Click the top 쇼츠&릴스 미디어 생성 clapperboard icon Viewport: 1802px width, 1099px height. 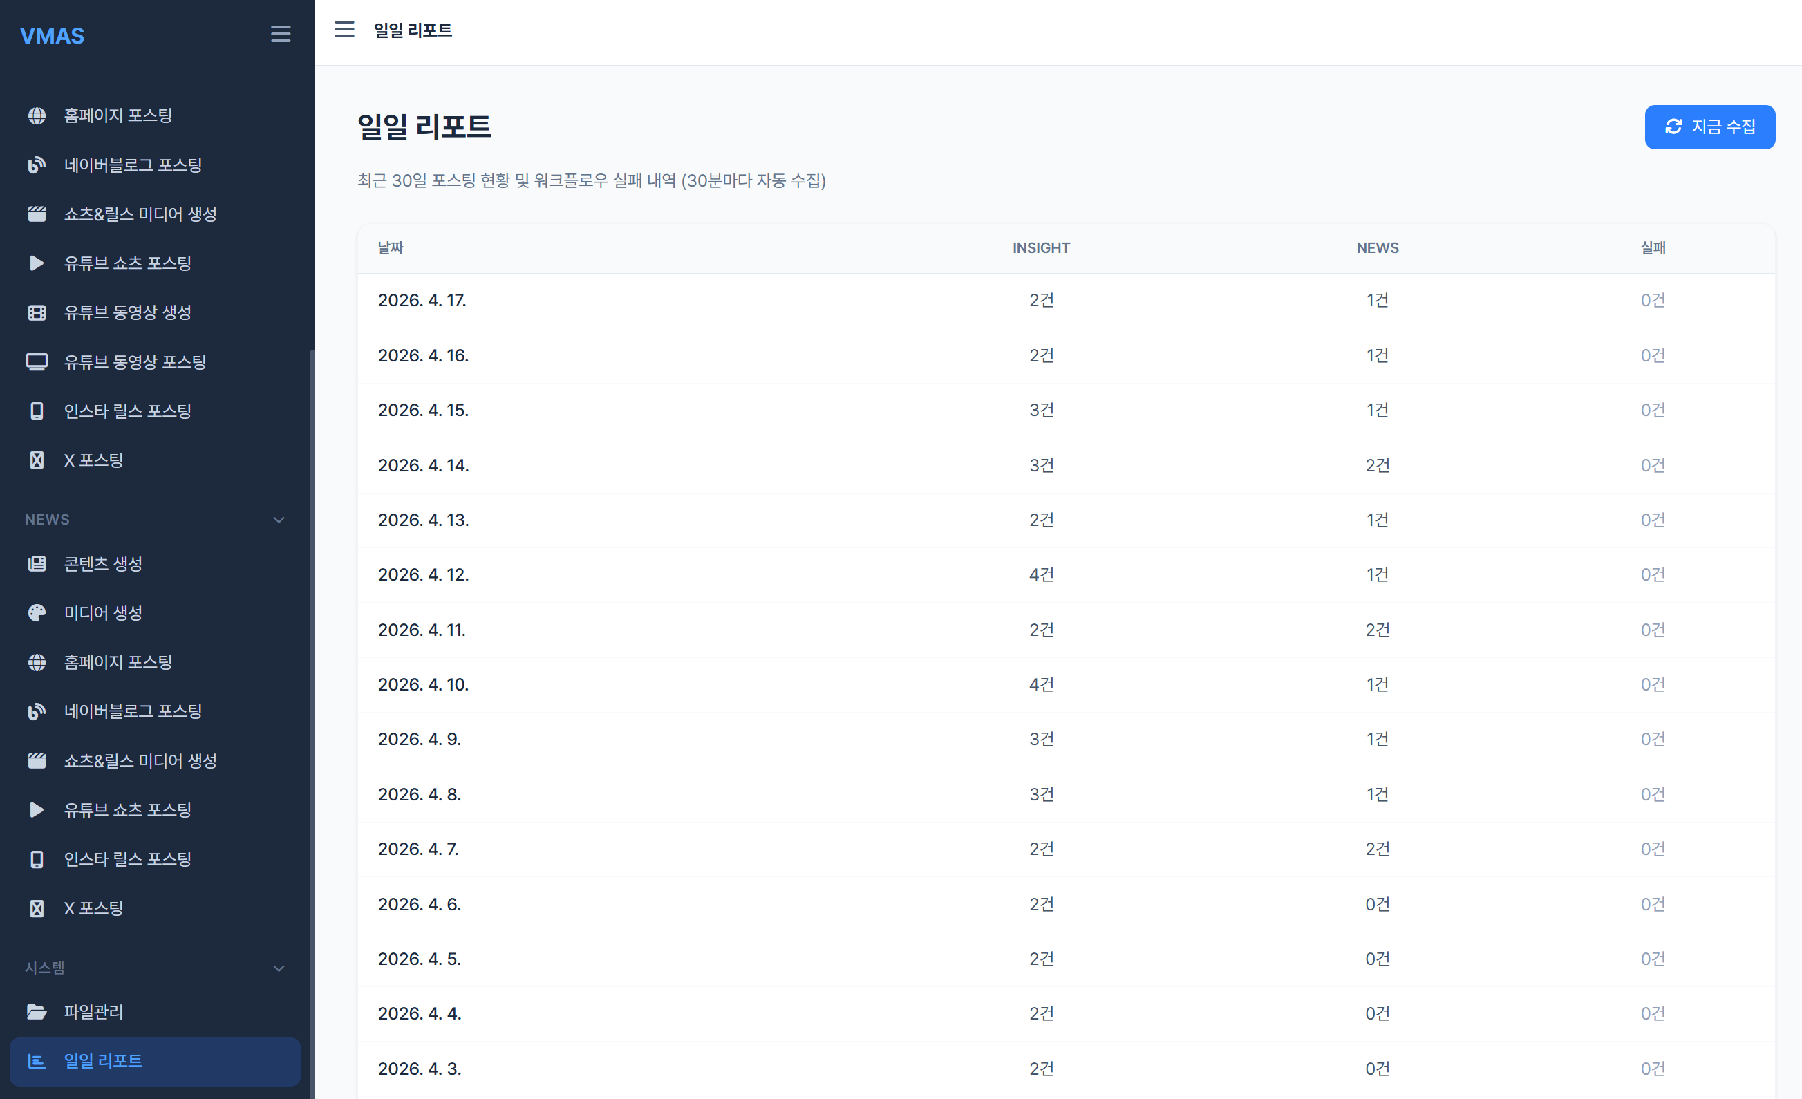(37, 214)
